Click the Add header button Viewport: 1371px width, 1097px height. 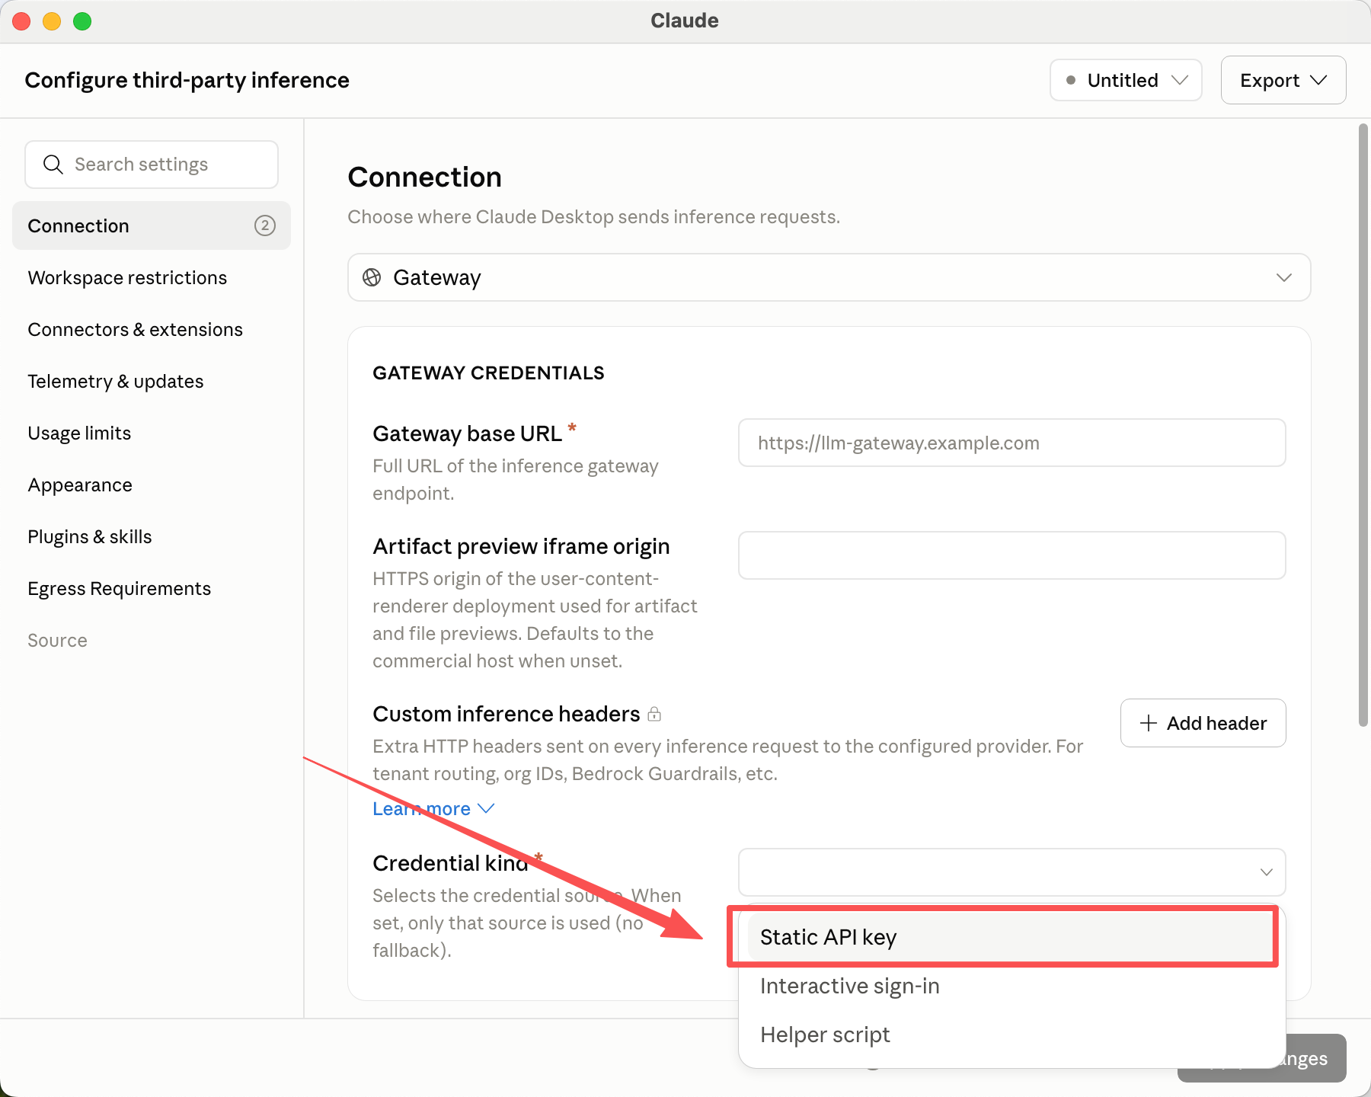1203,723
